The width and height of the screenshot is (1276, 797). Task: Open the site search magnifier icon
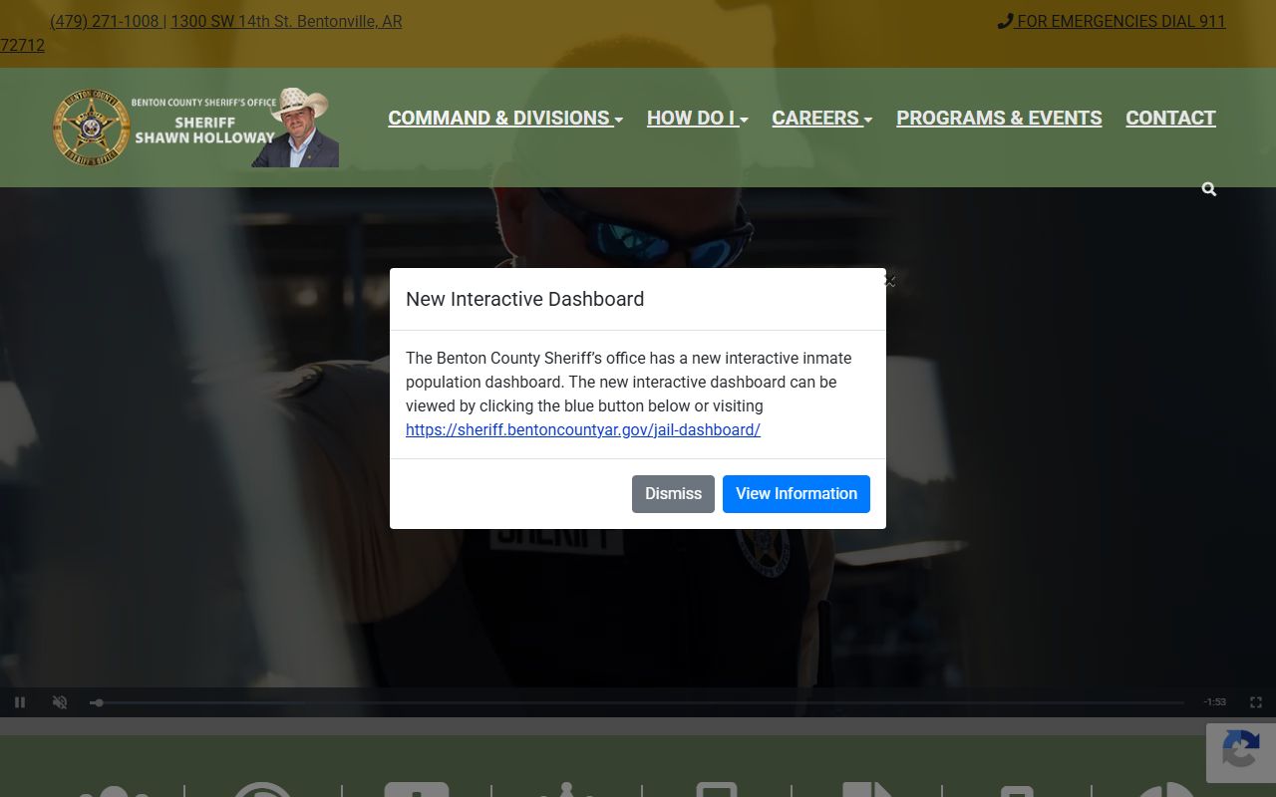point(1208,189)
